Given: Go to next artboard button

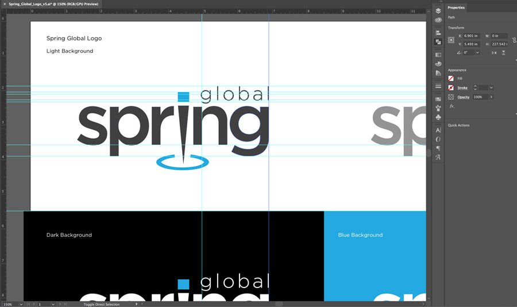Looking at the screenshot, I should pyautogui.click(x=60, y=304).
